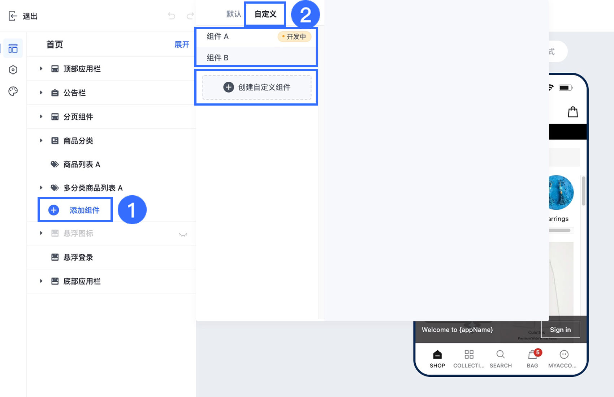The image size is (614, 397).
Task: Click the 顶部应用栏 label
Action: 82,69
